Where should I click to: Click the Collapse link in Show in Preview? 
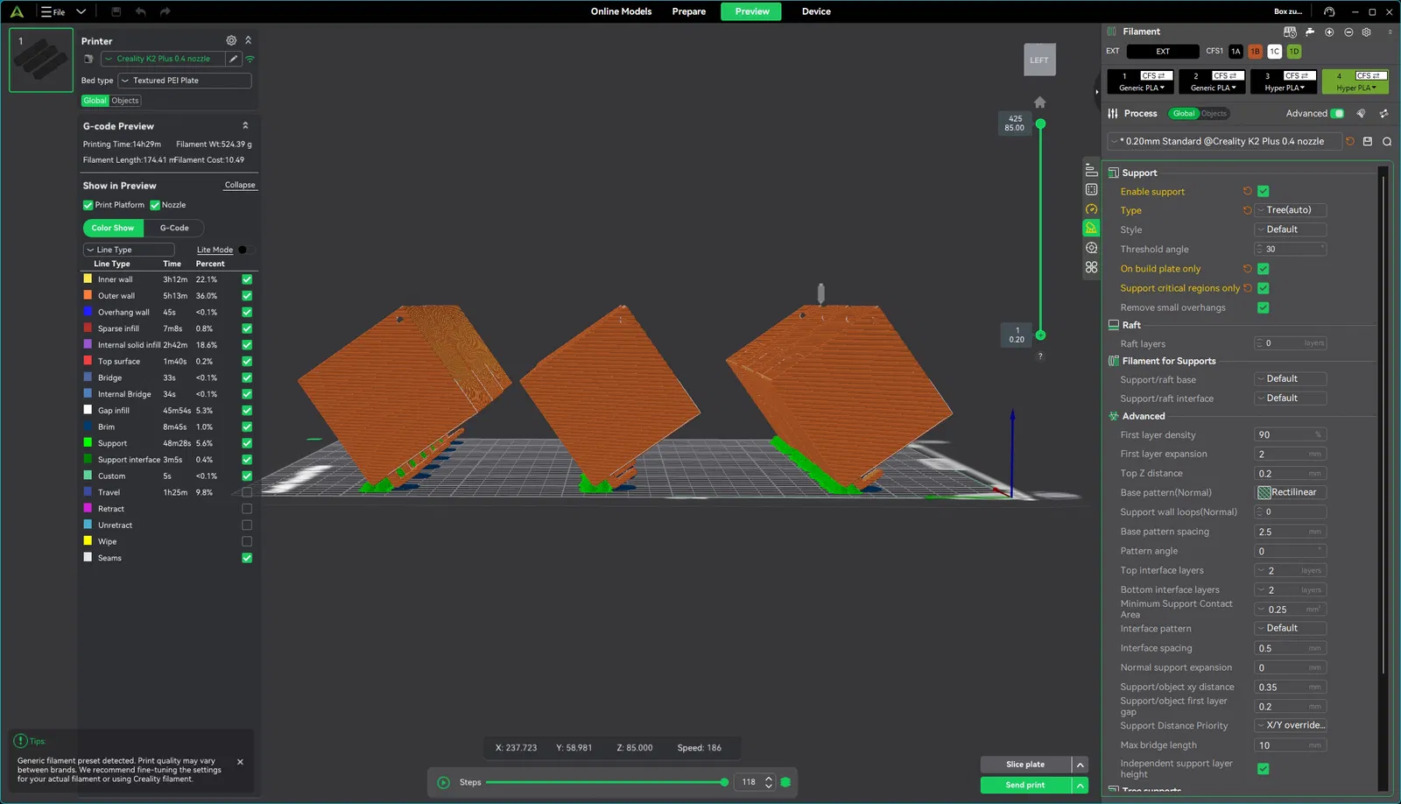240,185
